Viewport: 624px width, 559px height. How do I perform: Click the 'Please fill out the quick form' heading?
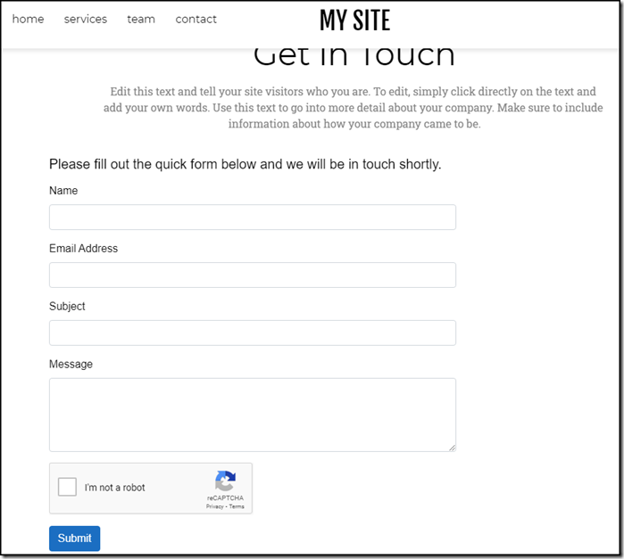click(x=245, y=164)
